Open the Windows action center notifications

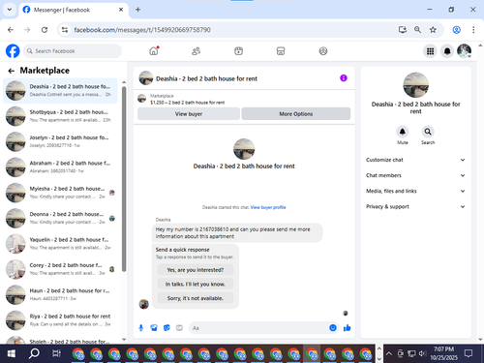(x=469, y=353)
